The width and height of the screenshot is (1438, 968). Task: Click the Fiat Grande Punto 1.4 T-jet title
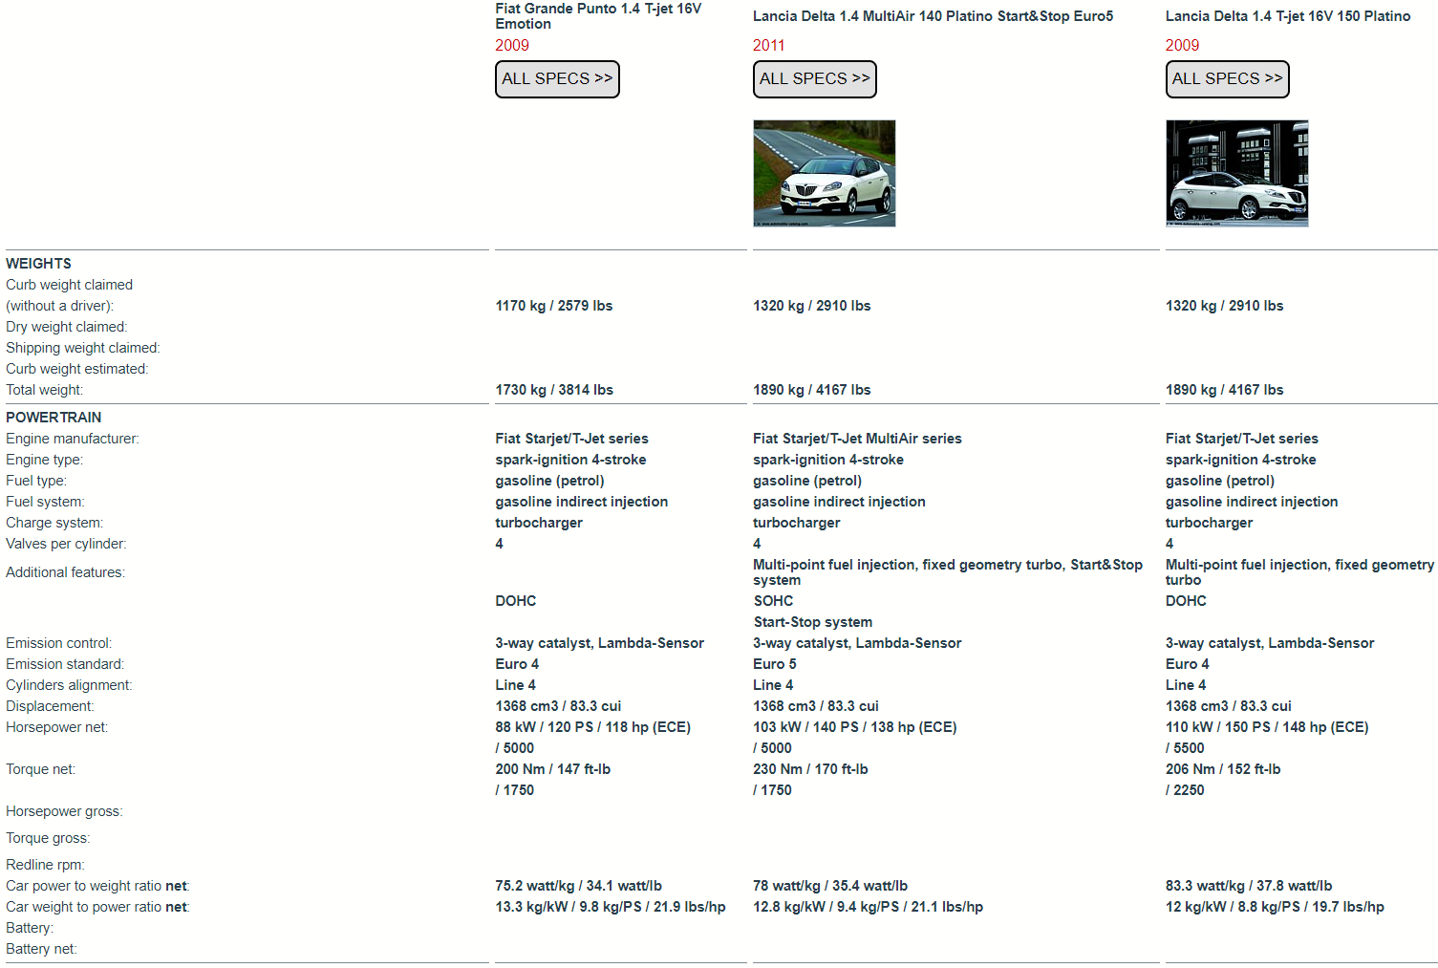tap(598, 16)
